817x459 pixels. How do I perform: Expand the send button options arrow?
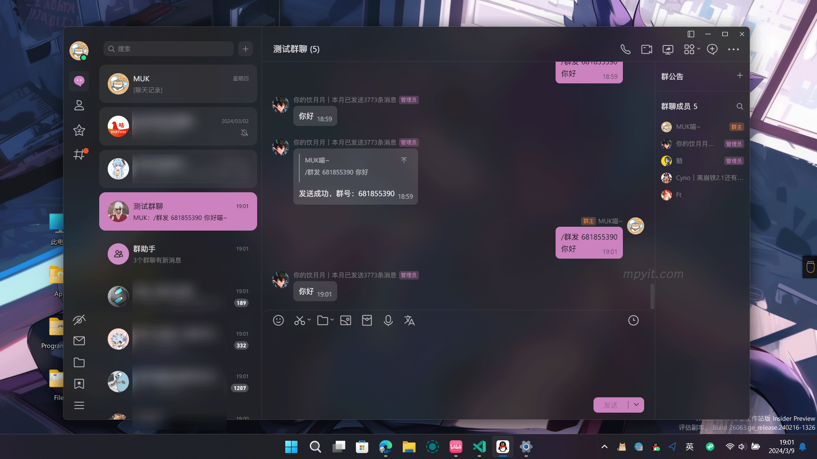pos(636,405)
